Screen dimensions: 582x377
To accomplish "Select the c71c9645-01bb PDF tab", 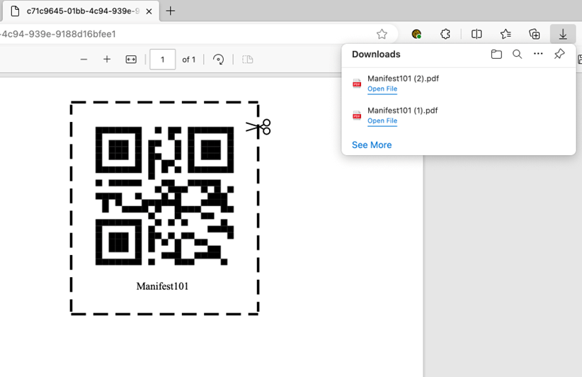I will (81, 11).
